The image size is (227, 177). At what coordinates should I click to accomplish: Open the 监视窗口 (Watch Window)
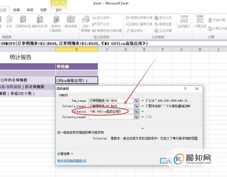coord(184,22)
